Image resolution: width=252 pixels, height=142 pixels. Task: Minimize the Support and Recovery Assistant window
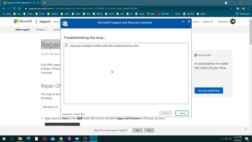183,21
